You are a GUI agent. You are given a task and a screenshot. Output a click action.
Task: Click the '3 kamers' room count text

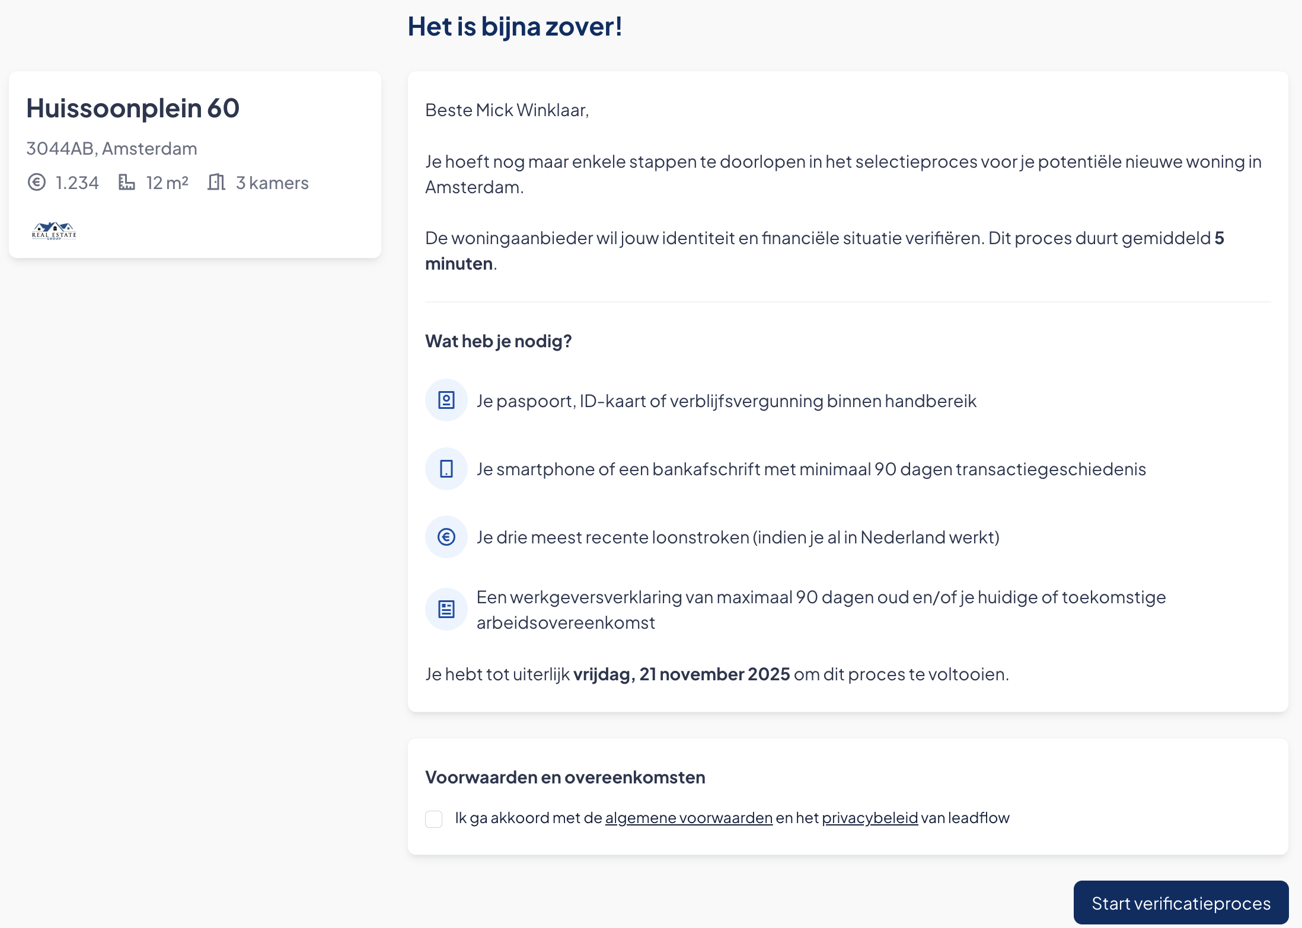click(x=272, y=183)
